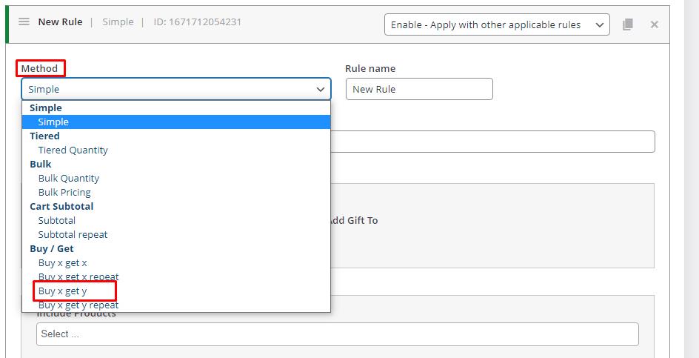Click the Method label

(40, 68)
